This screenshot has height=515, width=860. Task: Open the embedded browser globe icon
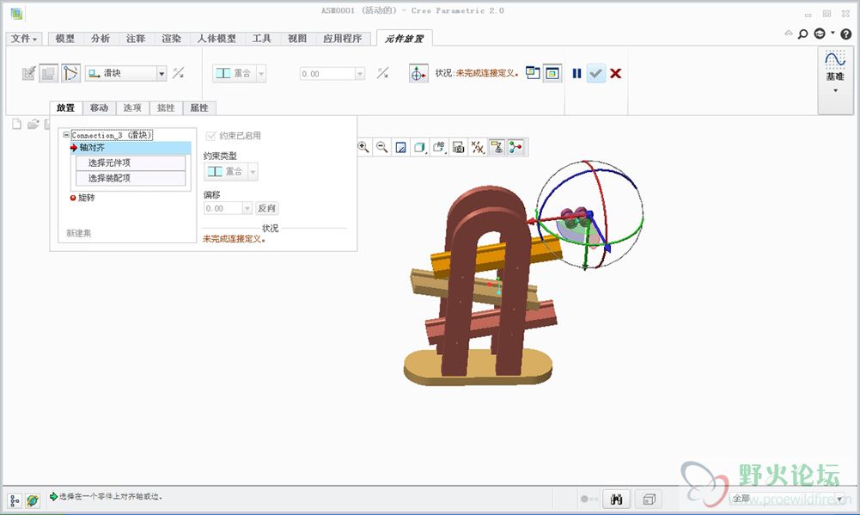tap(33, 500)
